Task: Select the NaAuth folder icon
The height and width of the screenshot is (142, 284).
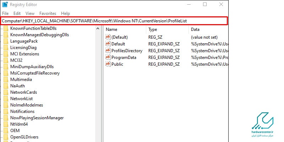Action: pyautogui.click(x=6, y=86)
